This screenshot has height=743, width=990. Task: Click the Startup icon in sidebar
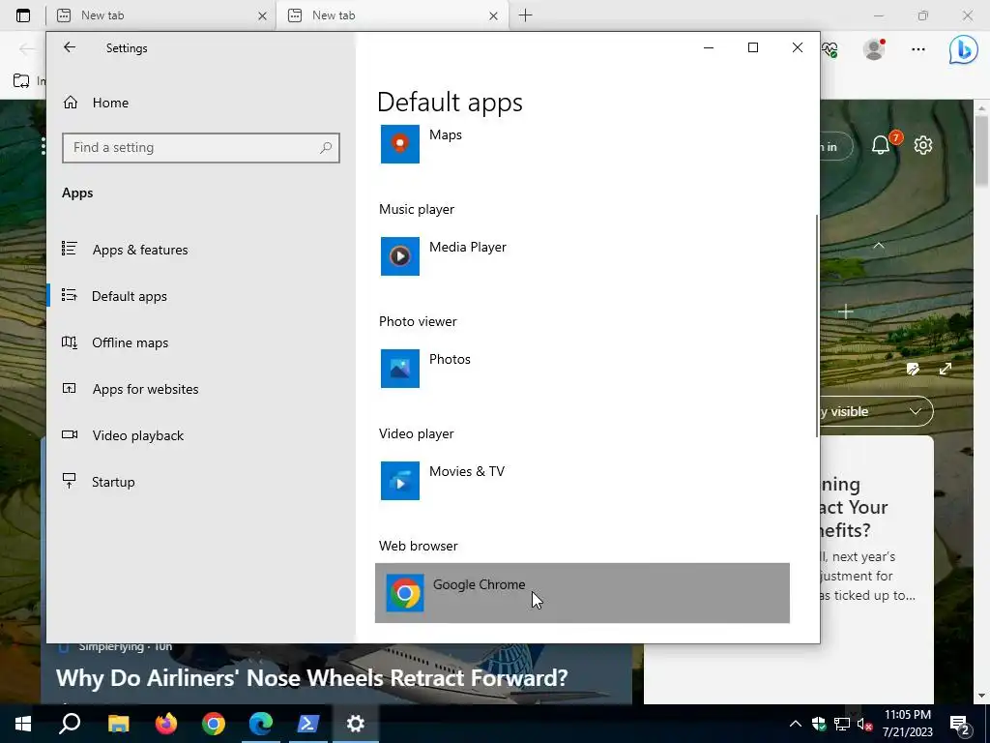pyautogui.click(x=70, y=481)
